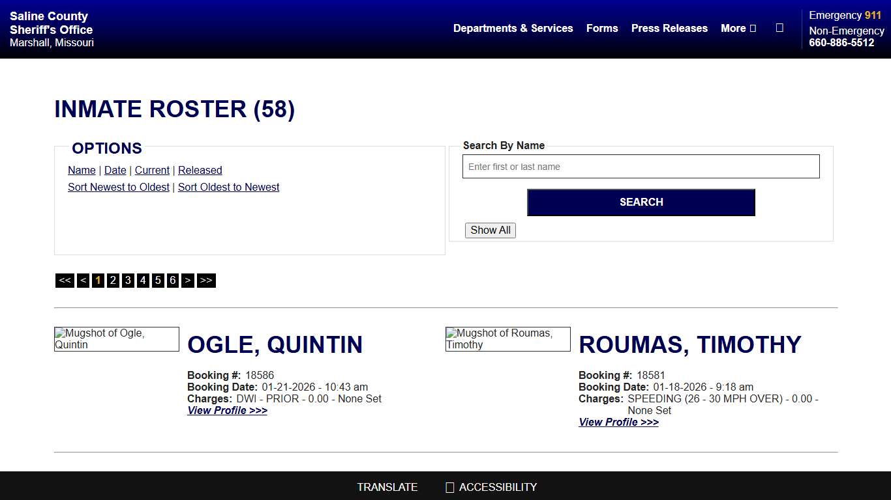Click the Enter first or last name field
The height and width of the screenshot is (500, 891).
click(x=641, y=166)
